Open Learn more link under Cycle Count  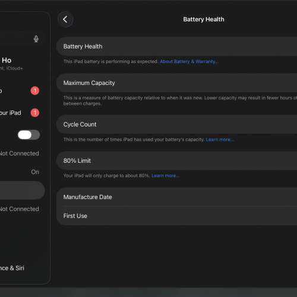pos(220,140)
